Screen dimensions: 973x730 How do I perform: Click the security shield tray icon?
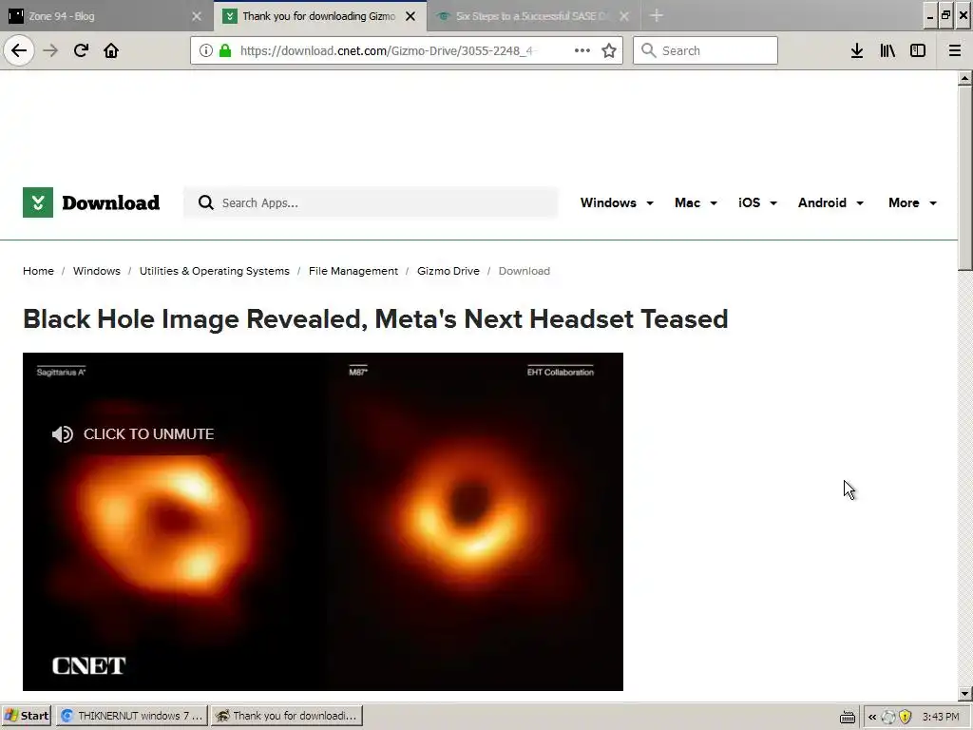[x=906, y=717]
